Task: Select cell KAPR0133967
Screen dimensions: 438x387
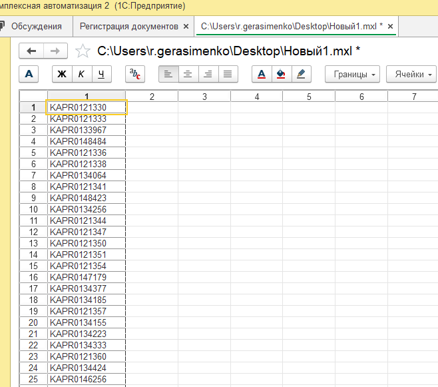Action: click(87, 130)
